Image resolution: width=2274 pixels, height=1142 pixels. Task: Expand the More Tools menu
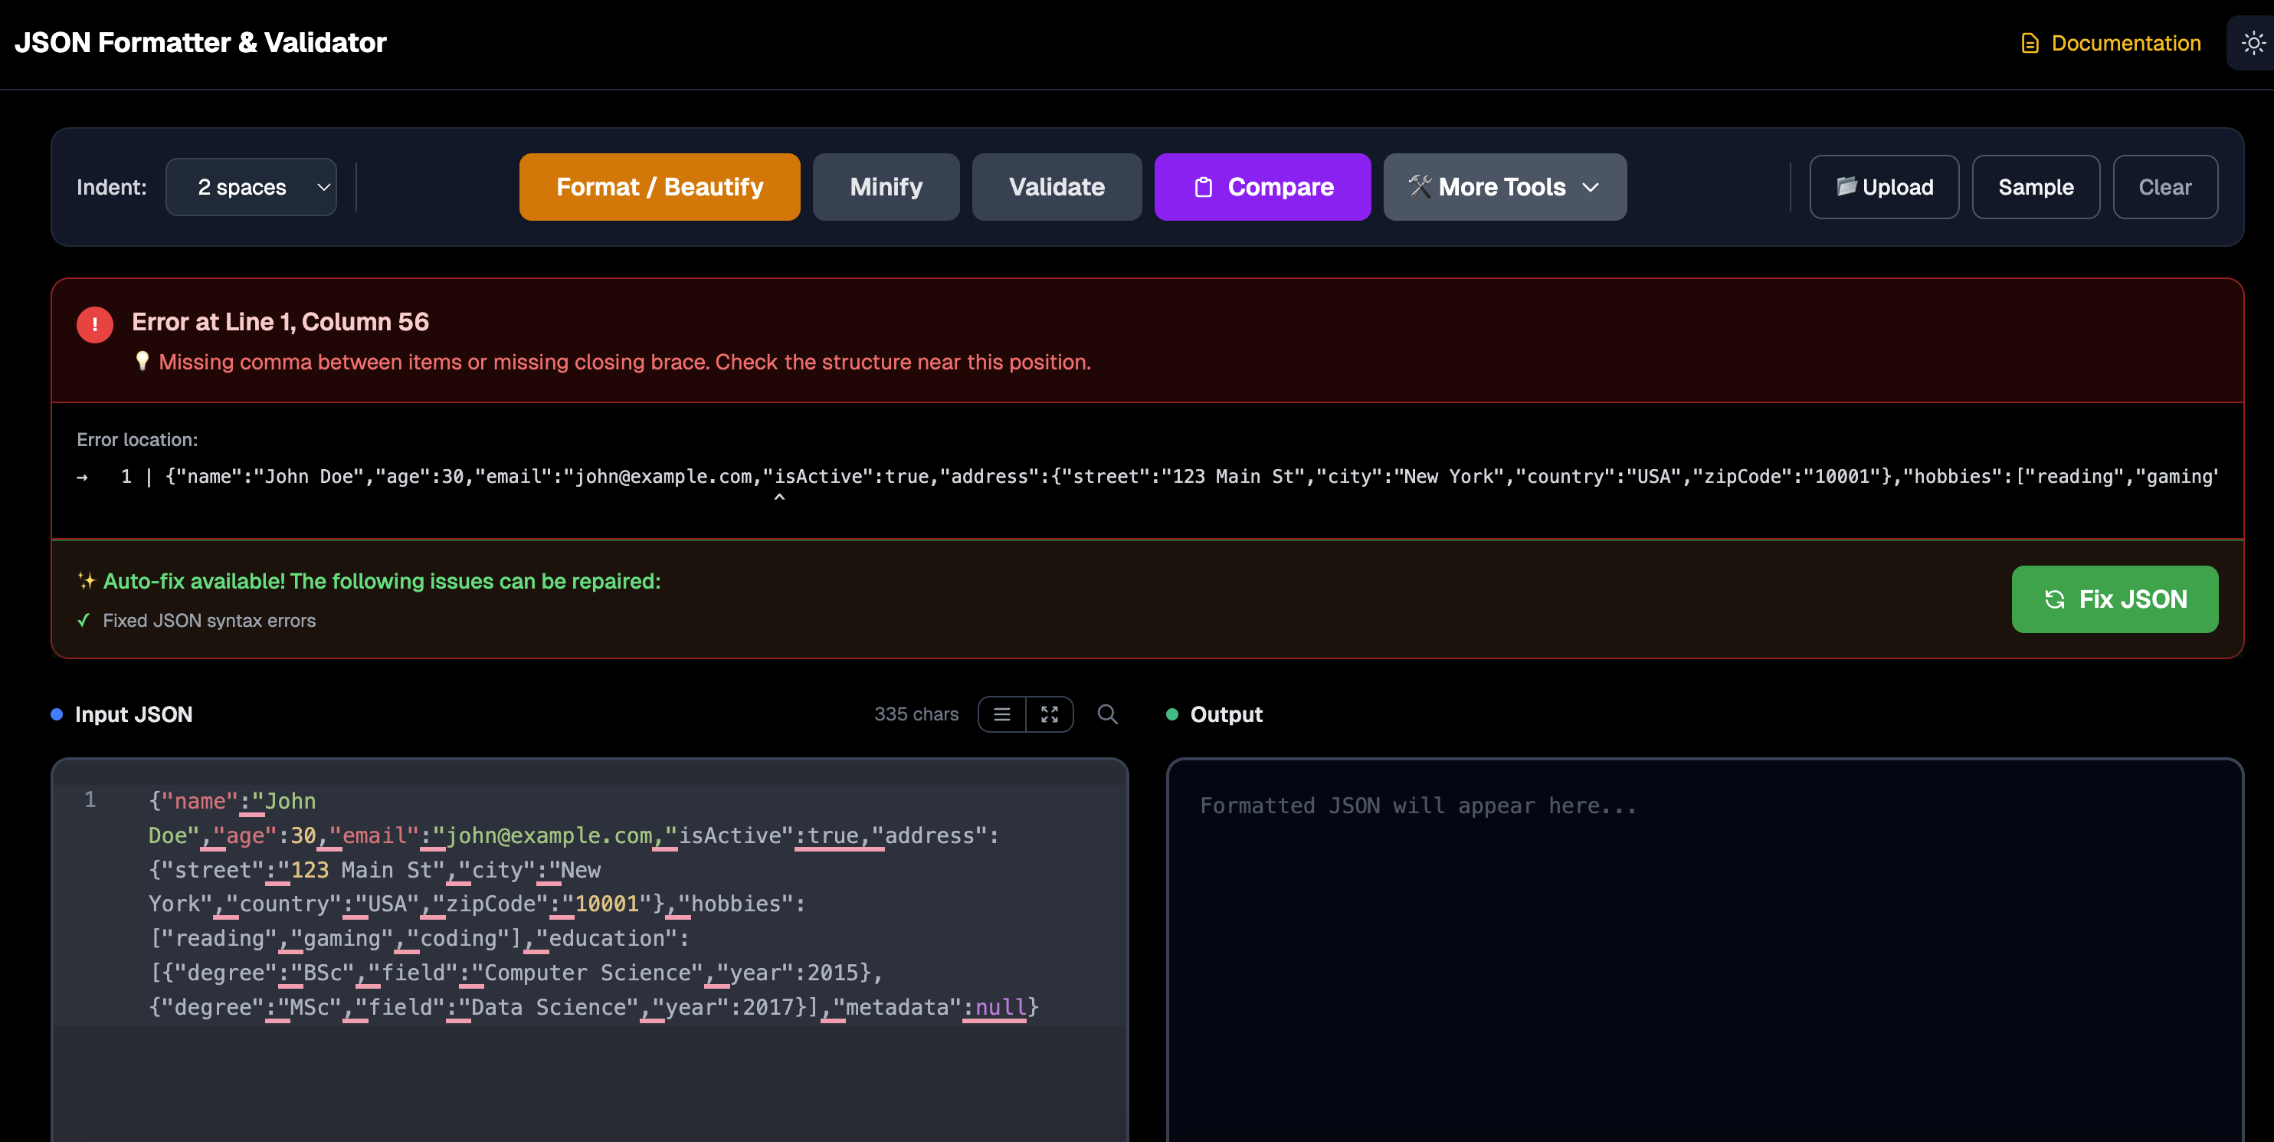coord(1504,186)
